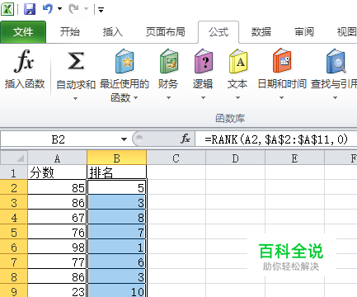Screen dimensions: 357x297
Task: Open the undo history dropdown arrow
Action: click(59, 9)
